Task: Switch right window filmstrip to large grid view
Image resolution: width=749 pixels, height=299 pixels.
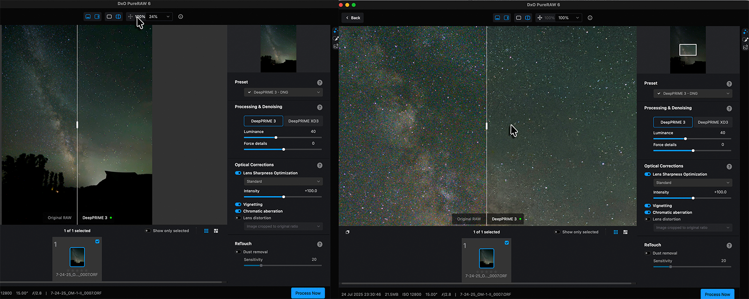Action: click(x=625, y=232)
